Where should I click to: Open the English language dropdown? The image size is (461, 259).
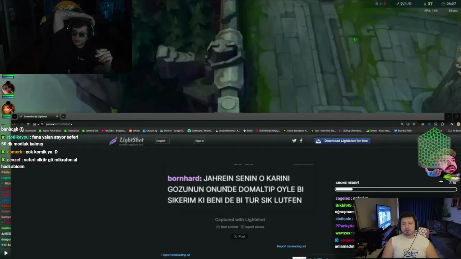click(x=162, y=141)
